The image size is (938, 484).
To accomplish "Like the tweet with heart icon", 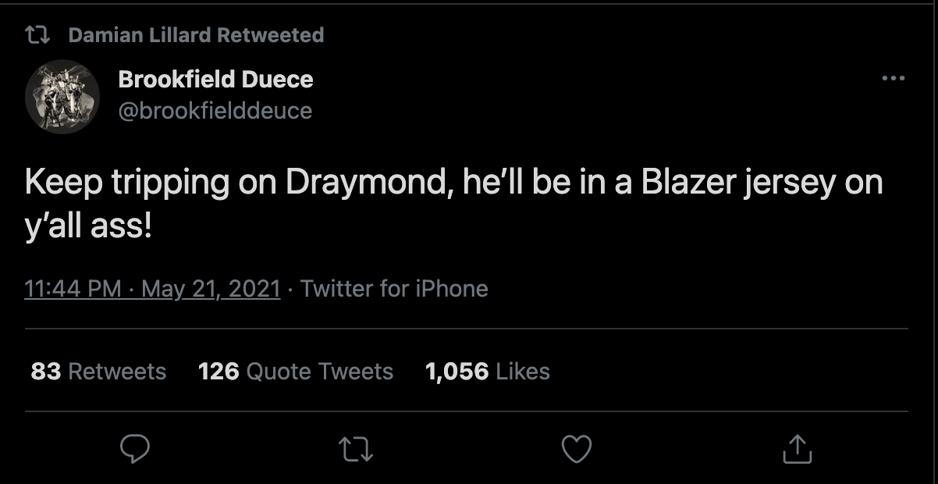I will (577, 448).
